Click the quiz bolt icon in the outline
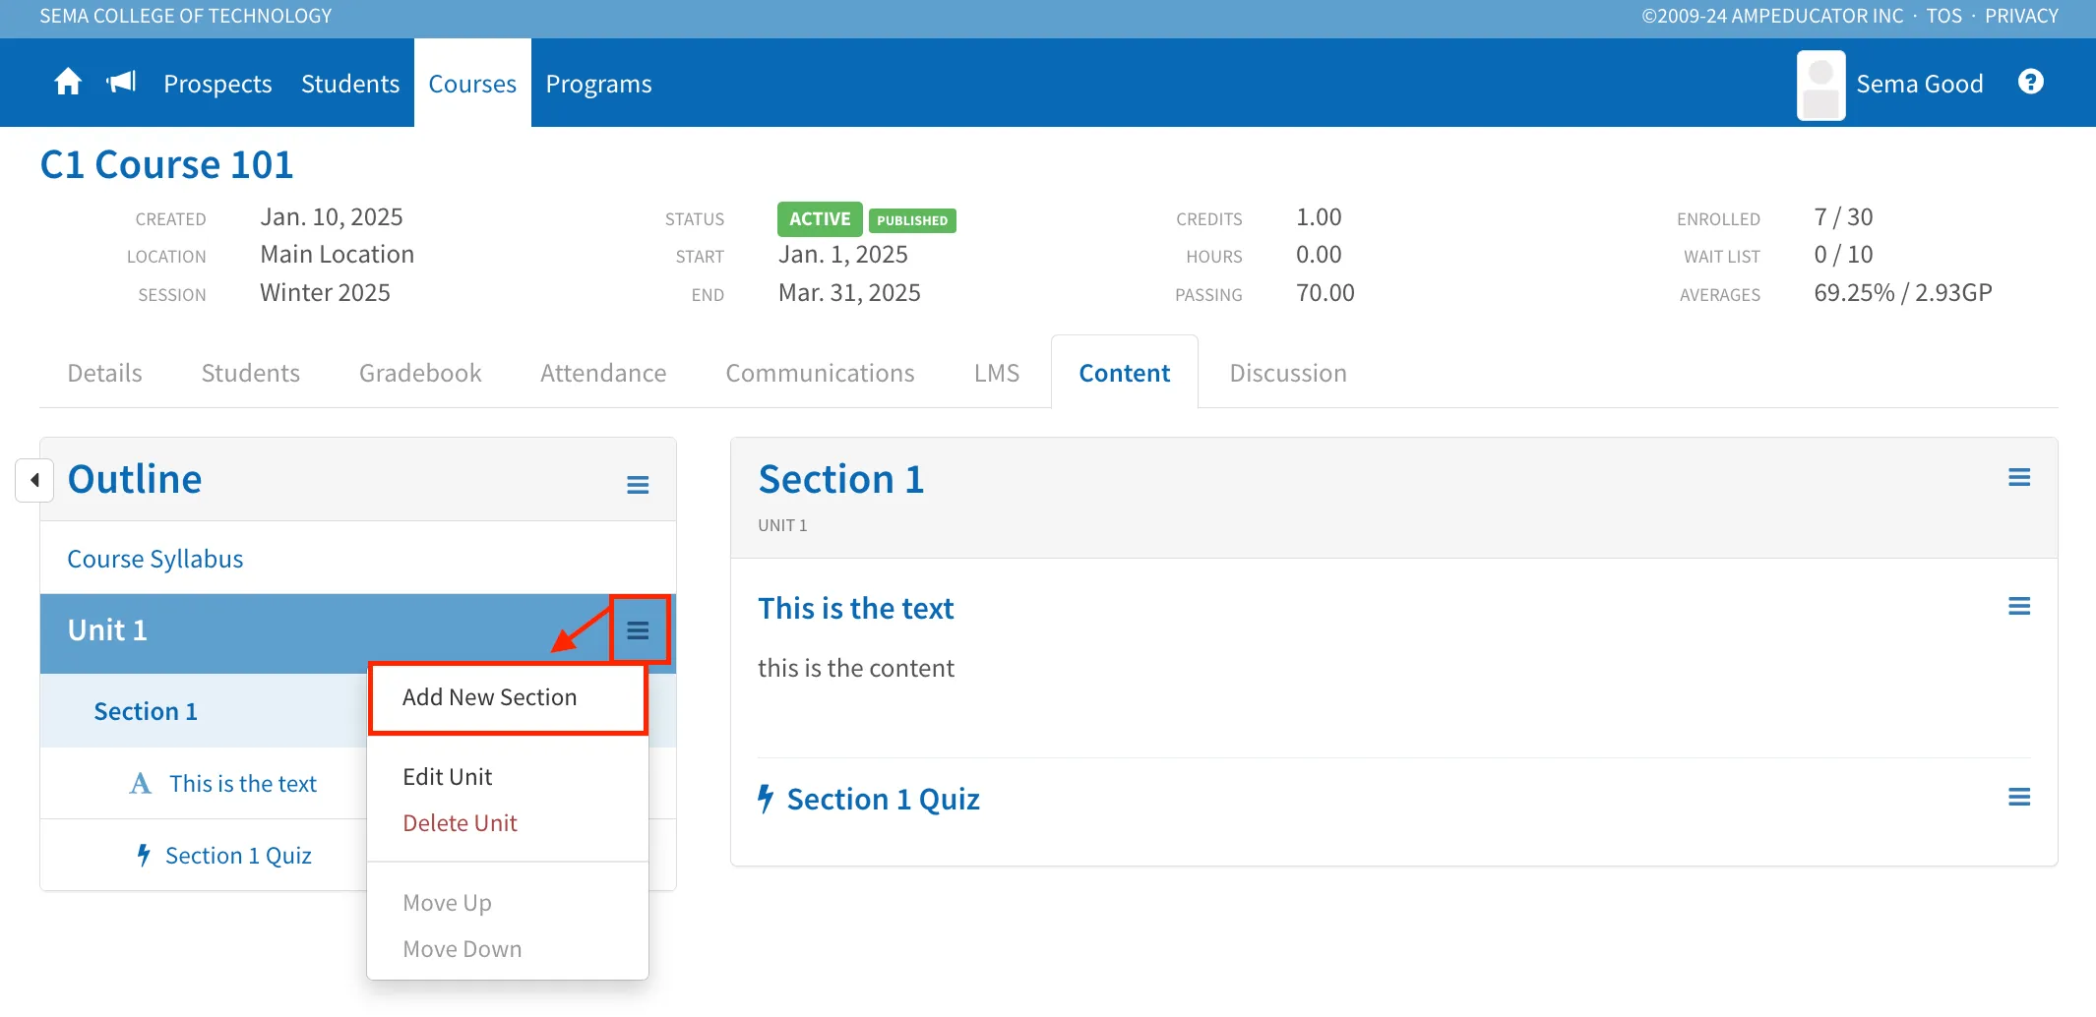2096x1017 pixels. 144,855
